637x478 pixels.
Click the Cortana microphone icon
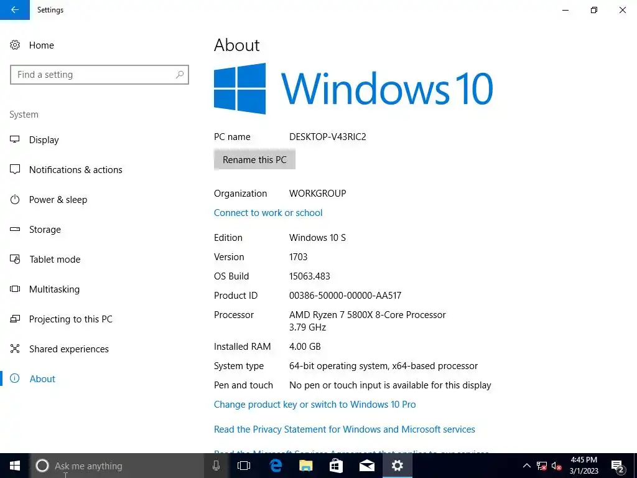[x=216, y=466]
